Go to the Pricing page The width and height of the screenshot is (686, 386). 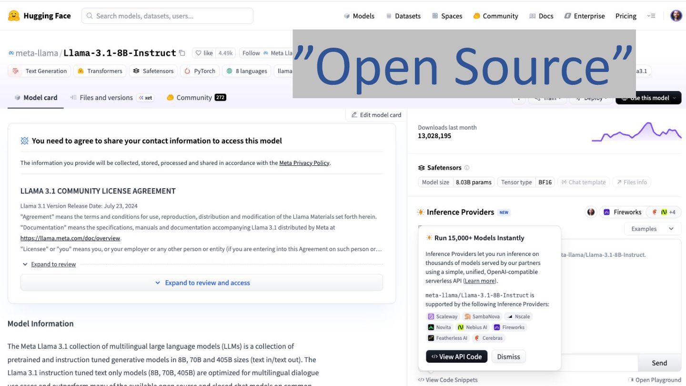[x=626, y=16]
